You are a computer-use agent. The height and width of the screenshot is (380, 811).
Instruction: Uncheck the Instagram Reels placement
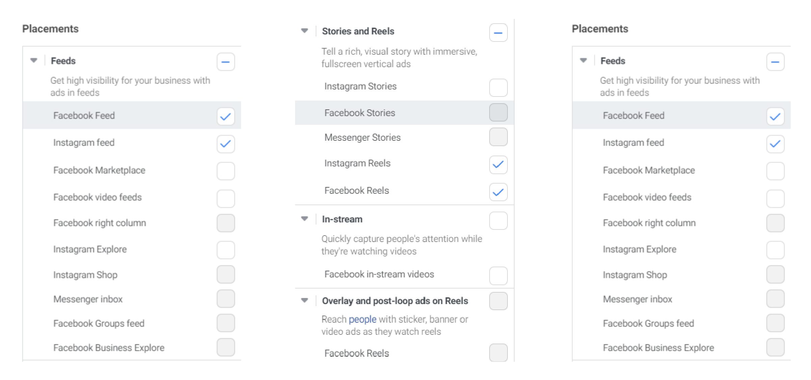point(498,165)
